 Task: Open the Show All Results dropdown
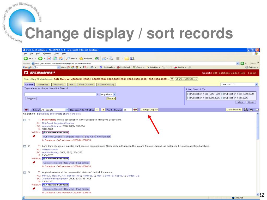67,110
